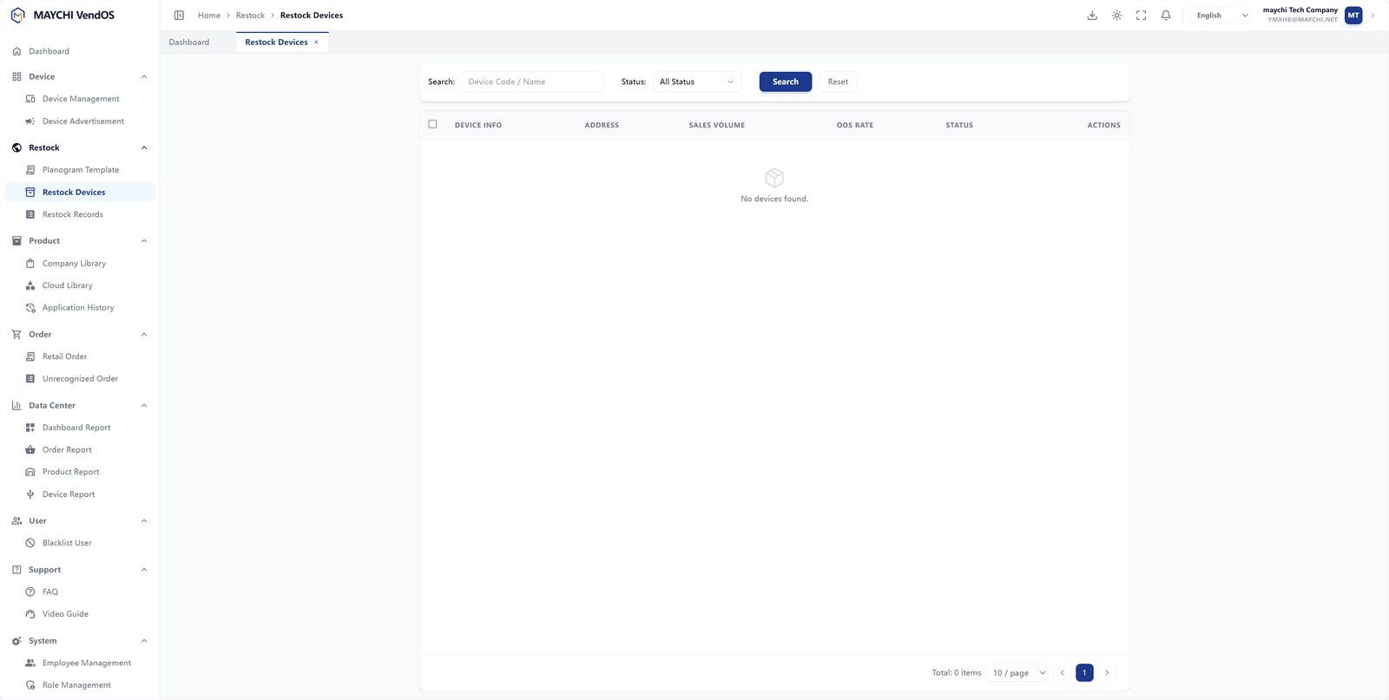Collapse the Restock menu group
Image resolution: width=1389 pixels, height=700 pixels.
click(x=144, y=147)
